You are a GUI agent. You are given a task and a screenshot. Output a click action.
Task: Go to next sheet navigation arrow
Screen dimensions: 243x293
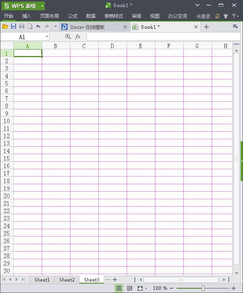coord(17,280)
